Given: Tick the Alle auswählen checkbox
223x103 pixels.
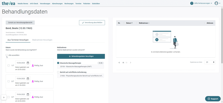Looking at the screenshot, I should [x=7, y=55].
